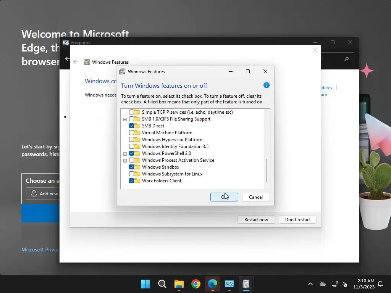This screenshot has height=293, width=391.
Task: Click the Virtual Machine Platform folder icon
Action: (x=137, y=132)
